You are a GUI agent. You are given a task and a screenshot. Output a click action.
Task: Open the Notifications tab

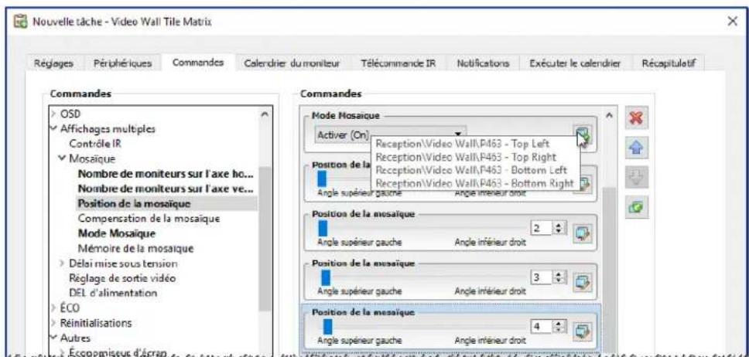[483, 63]
